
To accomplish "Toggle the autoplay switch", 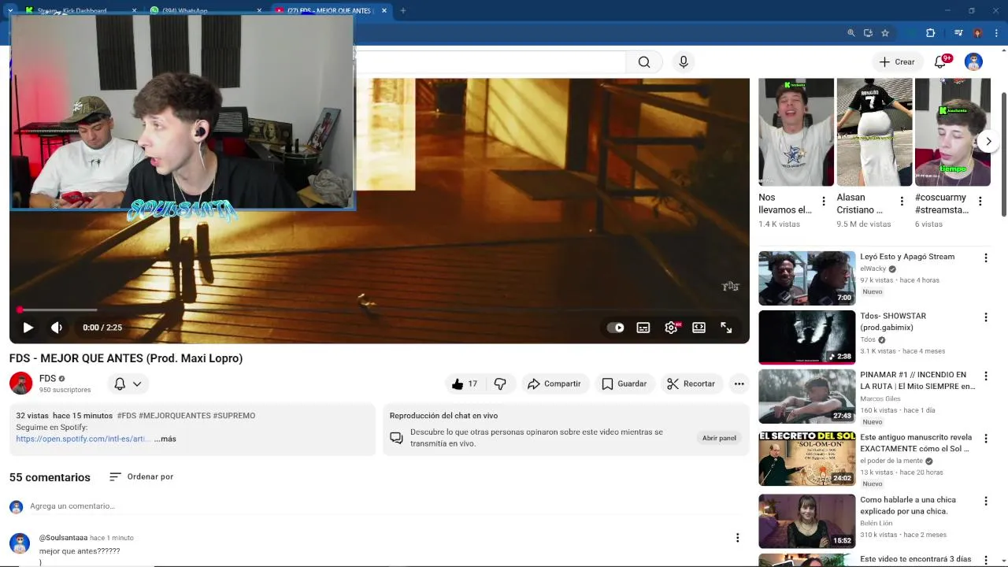I will pos(615,328).
